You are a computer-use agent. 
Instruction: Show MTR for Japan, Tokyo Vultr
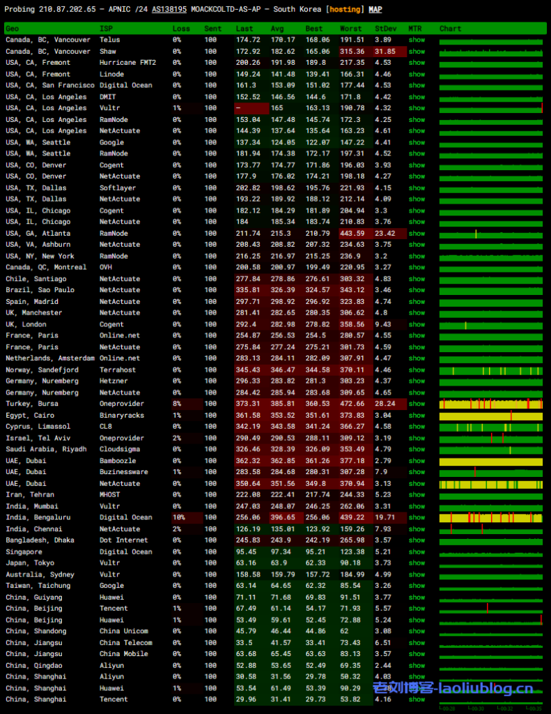point(417,563)
